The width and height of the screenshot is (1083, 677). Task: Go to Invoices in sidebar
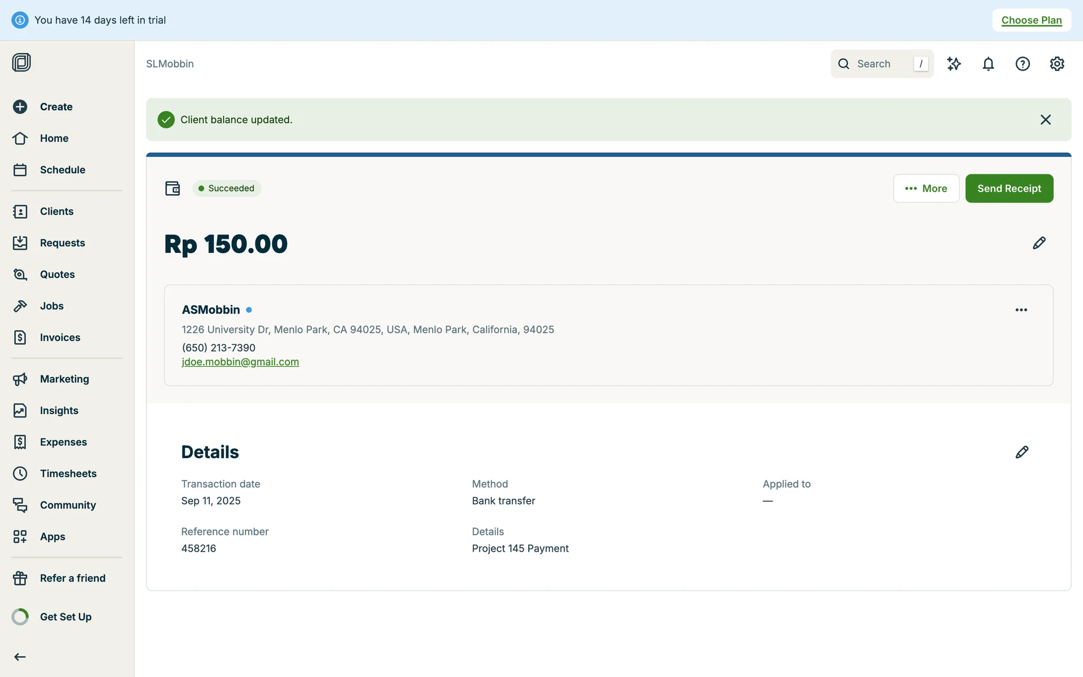click(60, 337)
